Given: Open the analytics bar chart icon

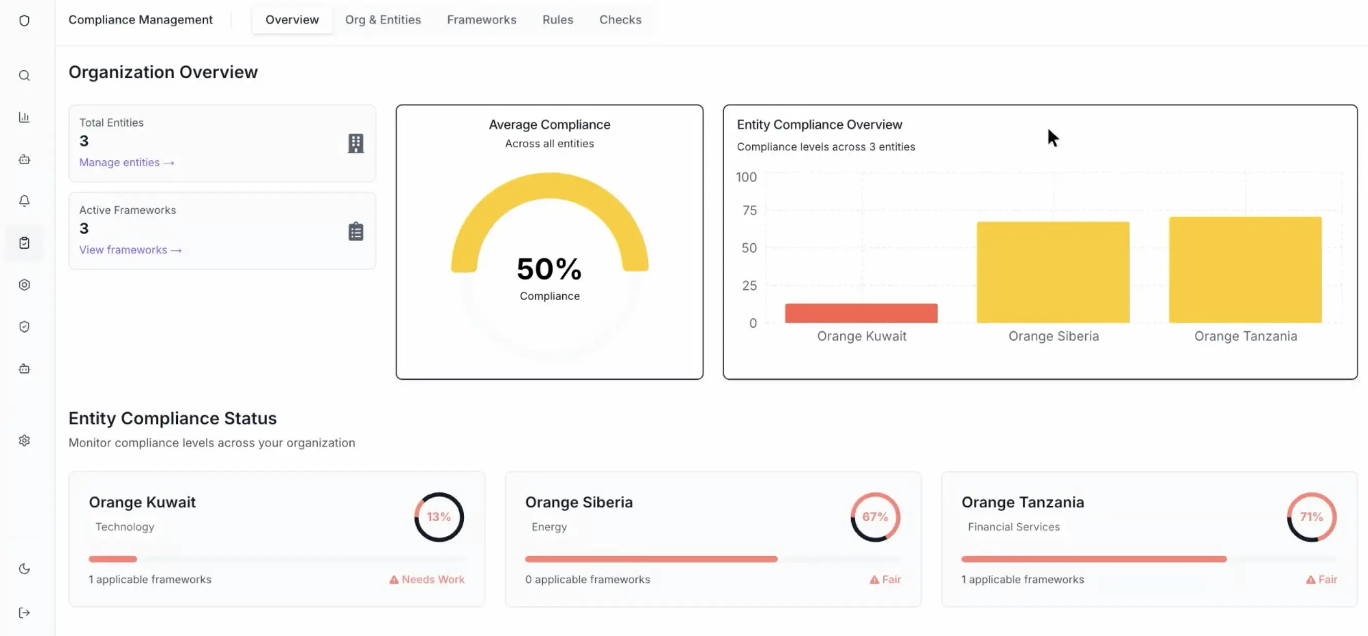Looking at the screenshot, I should 24,117.
